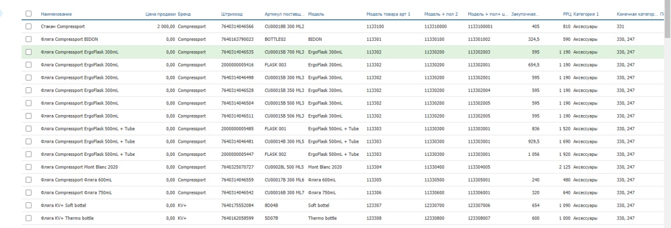
Task: Click the name cell Фляга KV+ Thermo bottle
Action: pyautogui.click(x=67, y=218)
